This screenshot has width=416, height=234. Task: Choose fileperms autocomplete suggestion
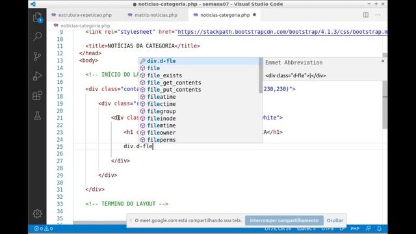point(199,140)
